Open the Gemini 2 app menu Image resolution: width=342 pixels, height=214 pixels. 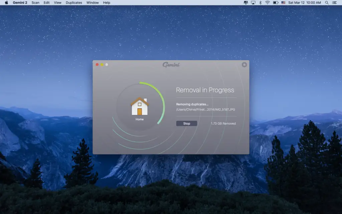click(x=20, y=3)
